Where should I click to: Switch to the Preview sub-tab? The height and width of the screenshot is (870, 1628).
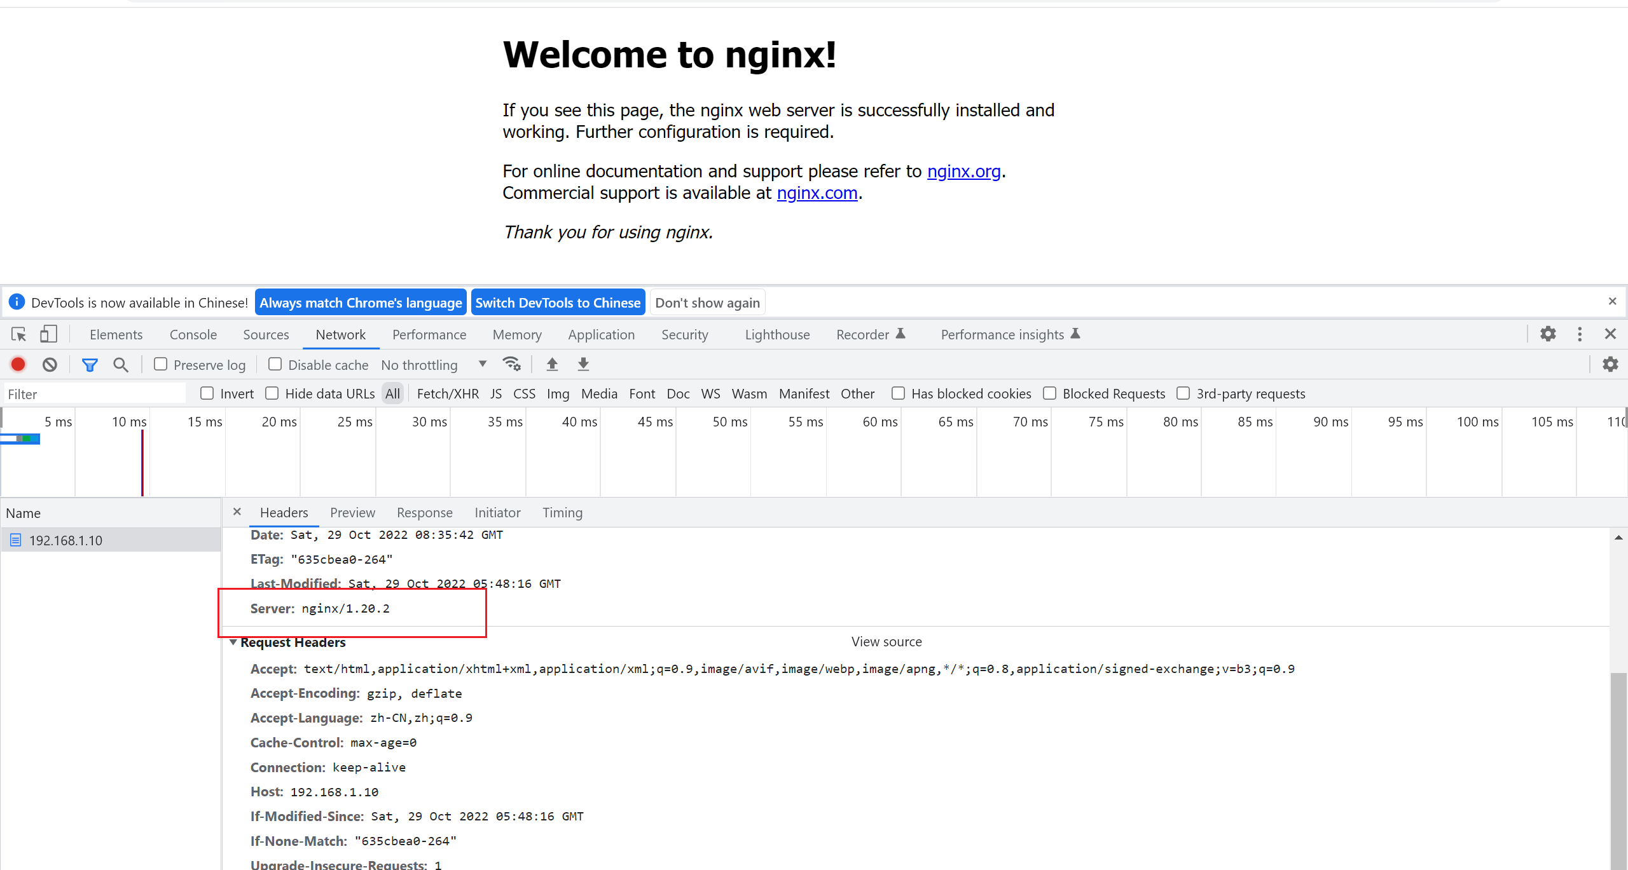[352, 512]
